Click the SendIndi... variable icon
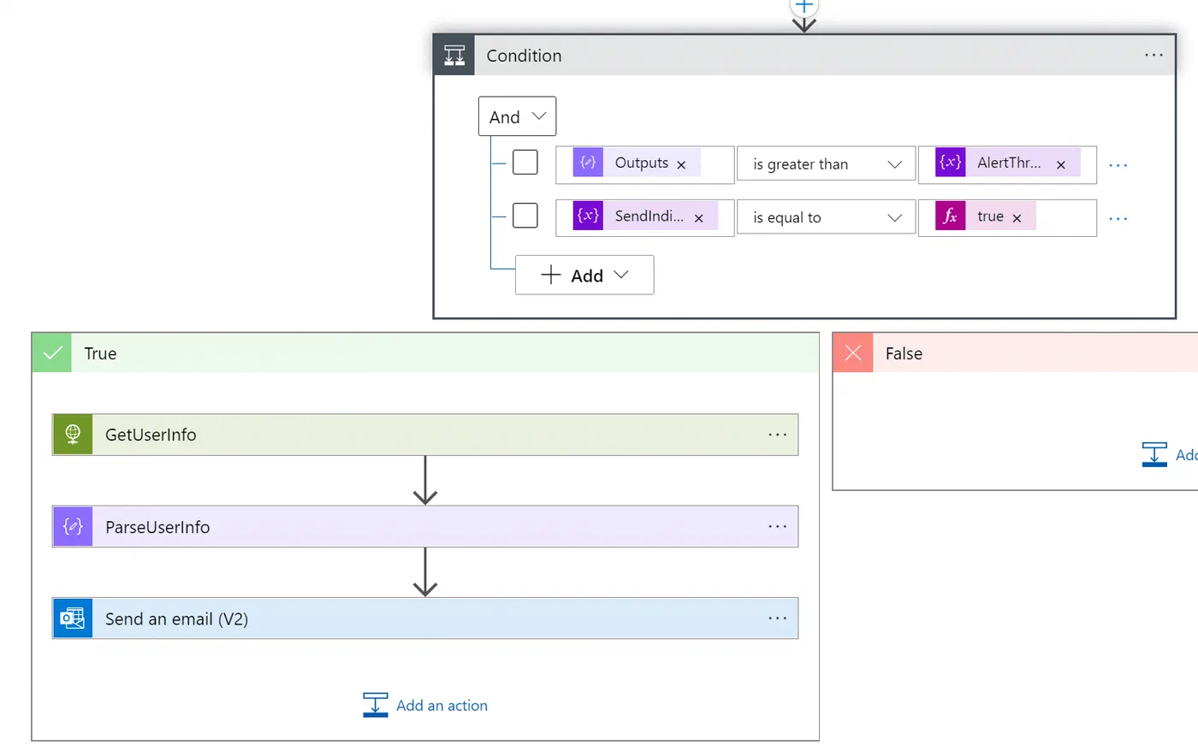1198x752 pixels. click(x=588, y=216)
